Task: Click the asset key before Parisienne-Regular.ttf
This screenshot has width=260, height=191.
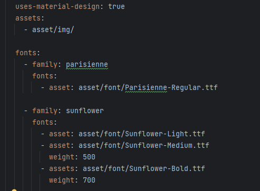Action: (x=60, y=87)
